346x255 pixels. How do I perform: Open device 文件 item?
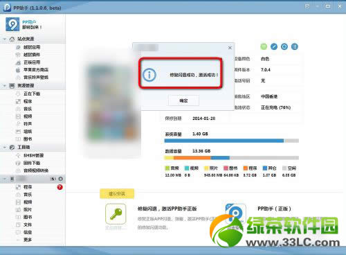point(28,225)
